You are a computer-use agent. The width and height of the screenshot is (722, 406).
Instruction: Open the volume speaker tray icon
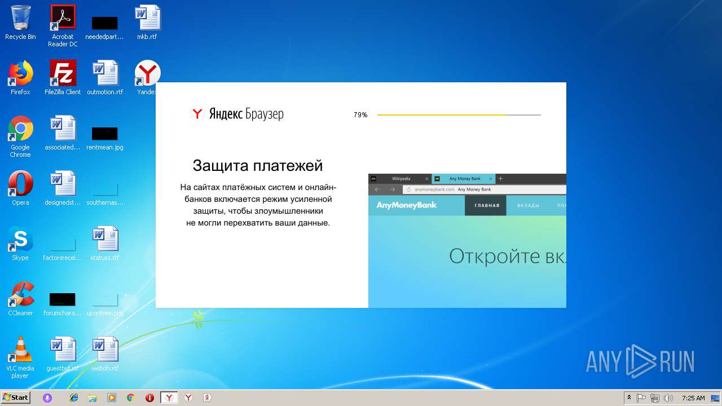[668, 398]
